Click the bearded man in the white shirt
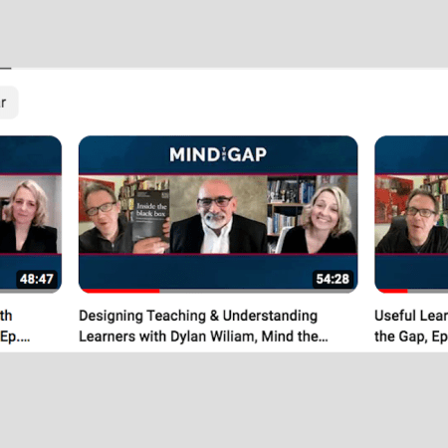The height and width of the screenshot is (448, 448). (x=217, y=217)
